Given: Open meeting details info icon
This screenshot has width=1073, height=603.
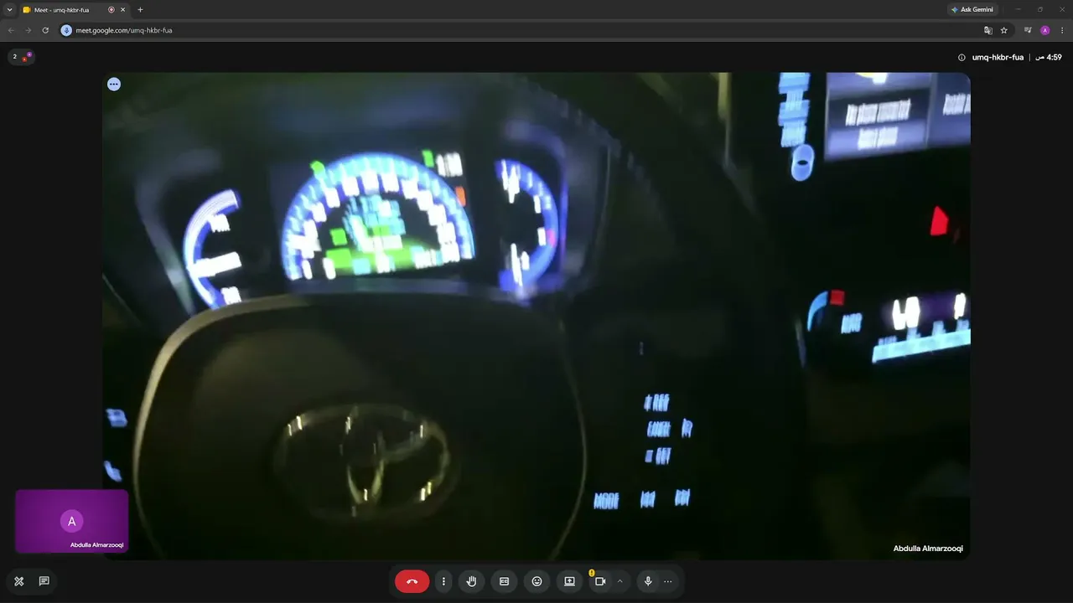Looking at the screenshot, I should tap(962, 58).
